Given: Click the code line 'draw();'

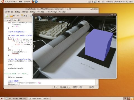Looking at the screenshot, I should tap(11, 64).
